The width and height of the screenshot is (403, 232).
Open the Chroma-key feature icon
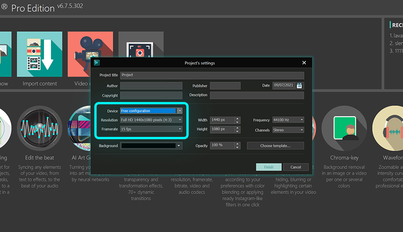344,130
